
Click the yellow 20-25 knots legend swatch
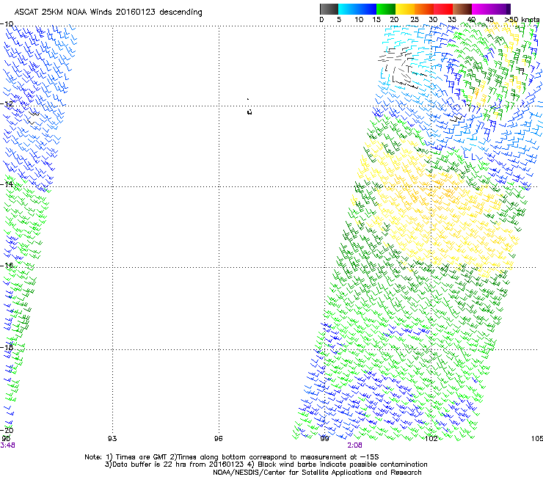405,9
